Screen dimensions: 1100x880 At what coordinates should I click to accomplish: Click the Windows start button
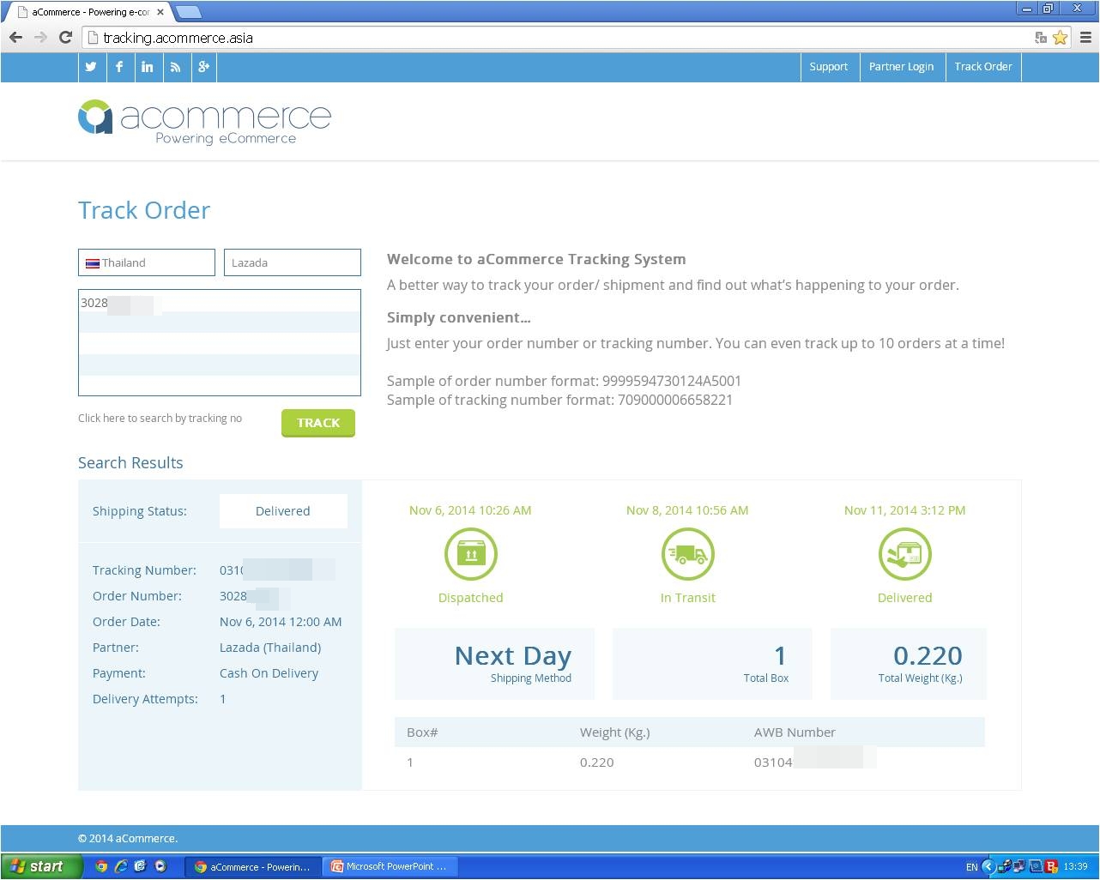41,866
